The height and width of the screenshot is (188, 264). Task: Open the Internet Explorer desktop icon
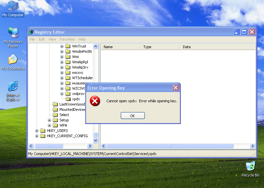(x=13, y=91)
